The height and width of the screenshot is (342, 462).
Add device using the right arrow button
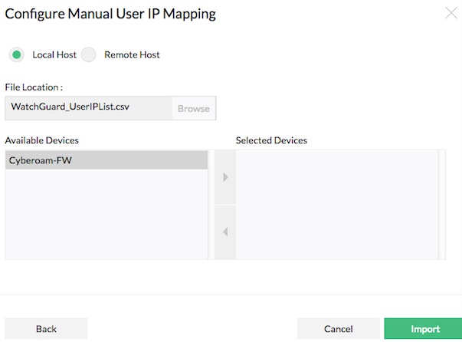coord(225,177)
